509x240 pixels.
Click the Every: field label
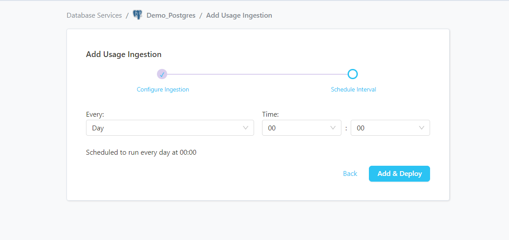(95, 114)
